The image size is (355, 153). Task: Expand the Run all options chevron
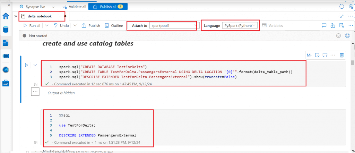click(x=46, y=26)
